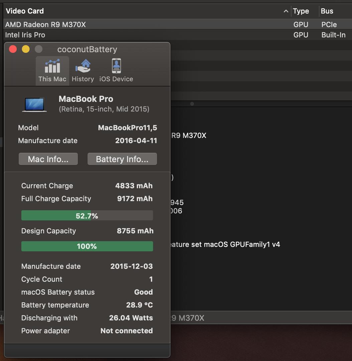Click the MacBook Pro laptop icon
This screenshot has height=361, width=352.
point(34,105)
